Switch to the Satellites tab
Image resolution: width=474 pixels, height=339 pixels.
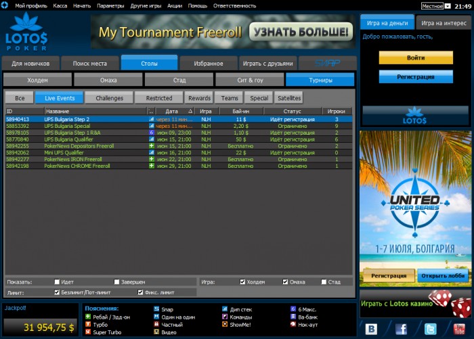pyautogui.click(x=289, y=98)
